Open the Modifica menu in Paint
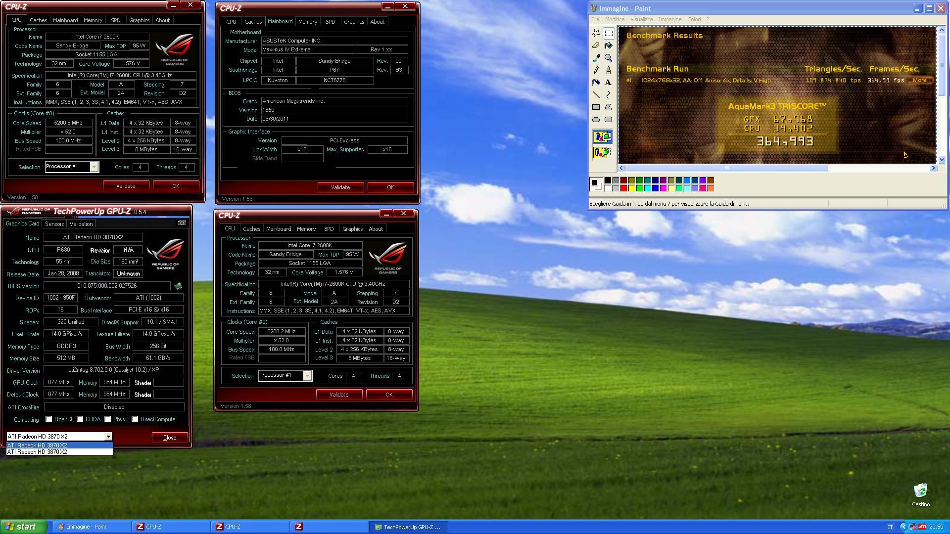 615,19
